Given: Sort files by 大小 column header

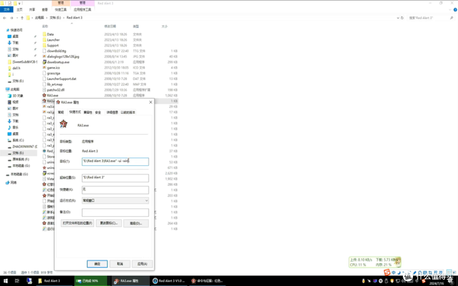Looking at the screenshot, I should [x=165, y=27].
